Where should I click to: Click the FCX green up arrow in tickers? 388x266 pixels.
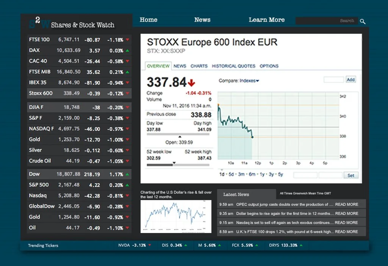click(257, 245)
